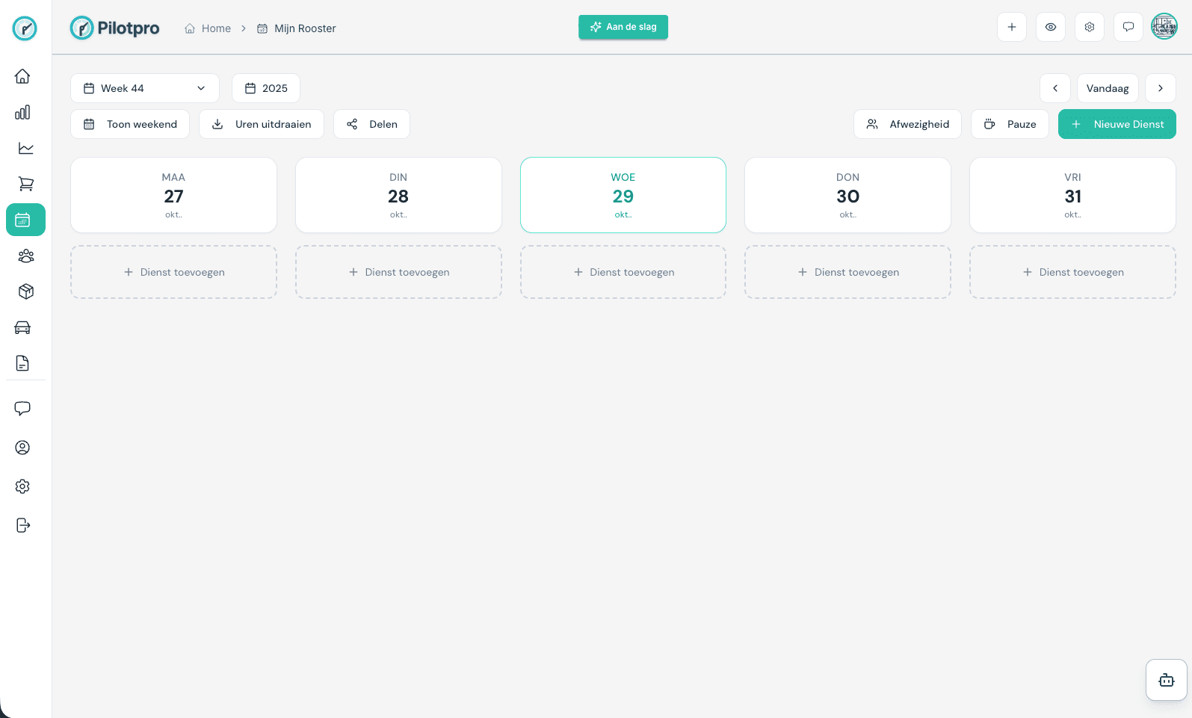Click the bar chart statistics sidebar icon
This screenshot has height=718, width=1192.
point(23,112)
